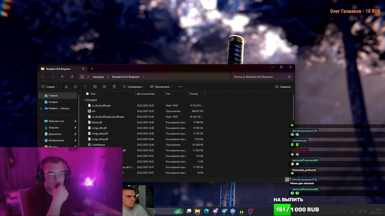The height and width of the screenshot is (216, 385).
Task: Open the See more three-dots menu
Action: [x=180, y=87]
